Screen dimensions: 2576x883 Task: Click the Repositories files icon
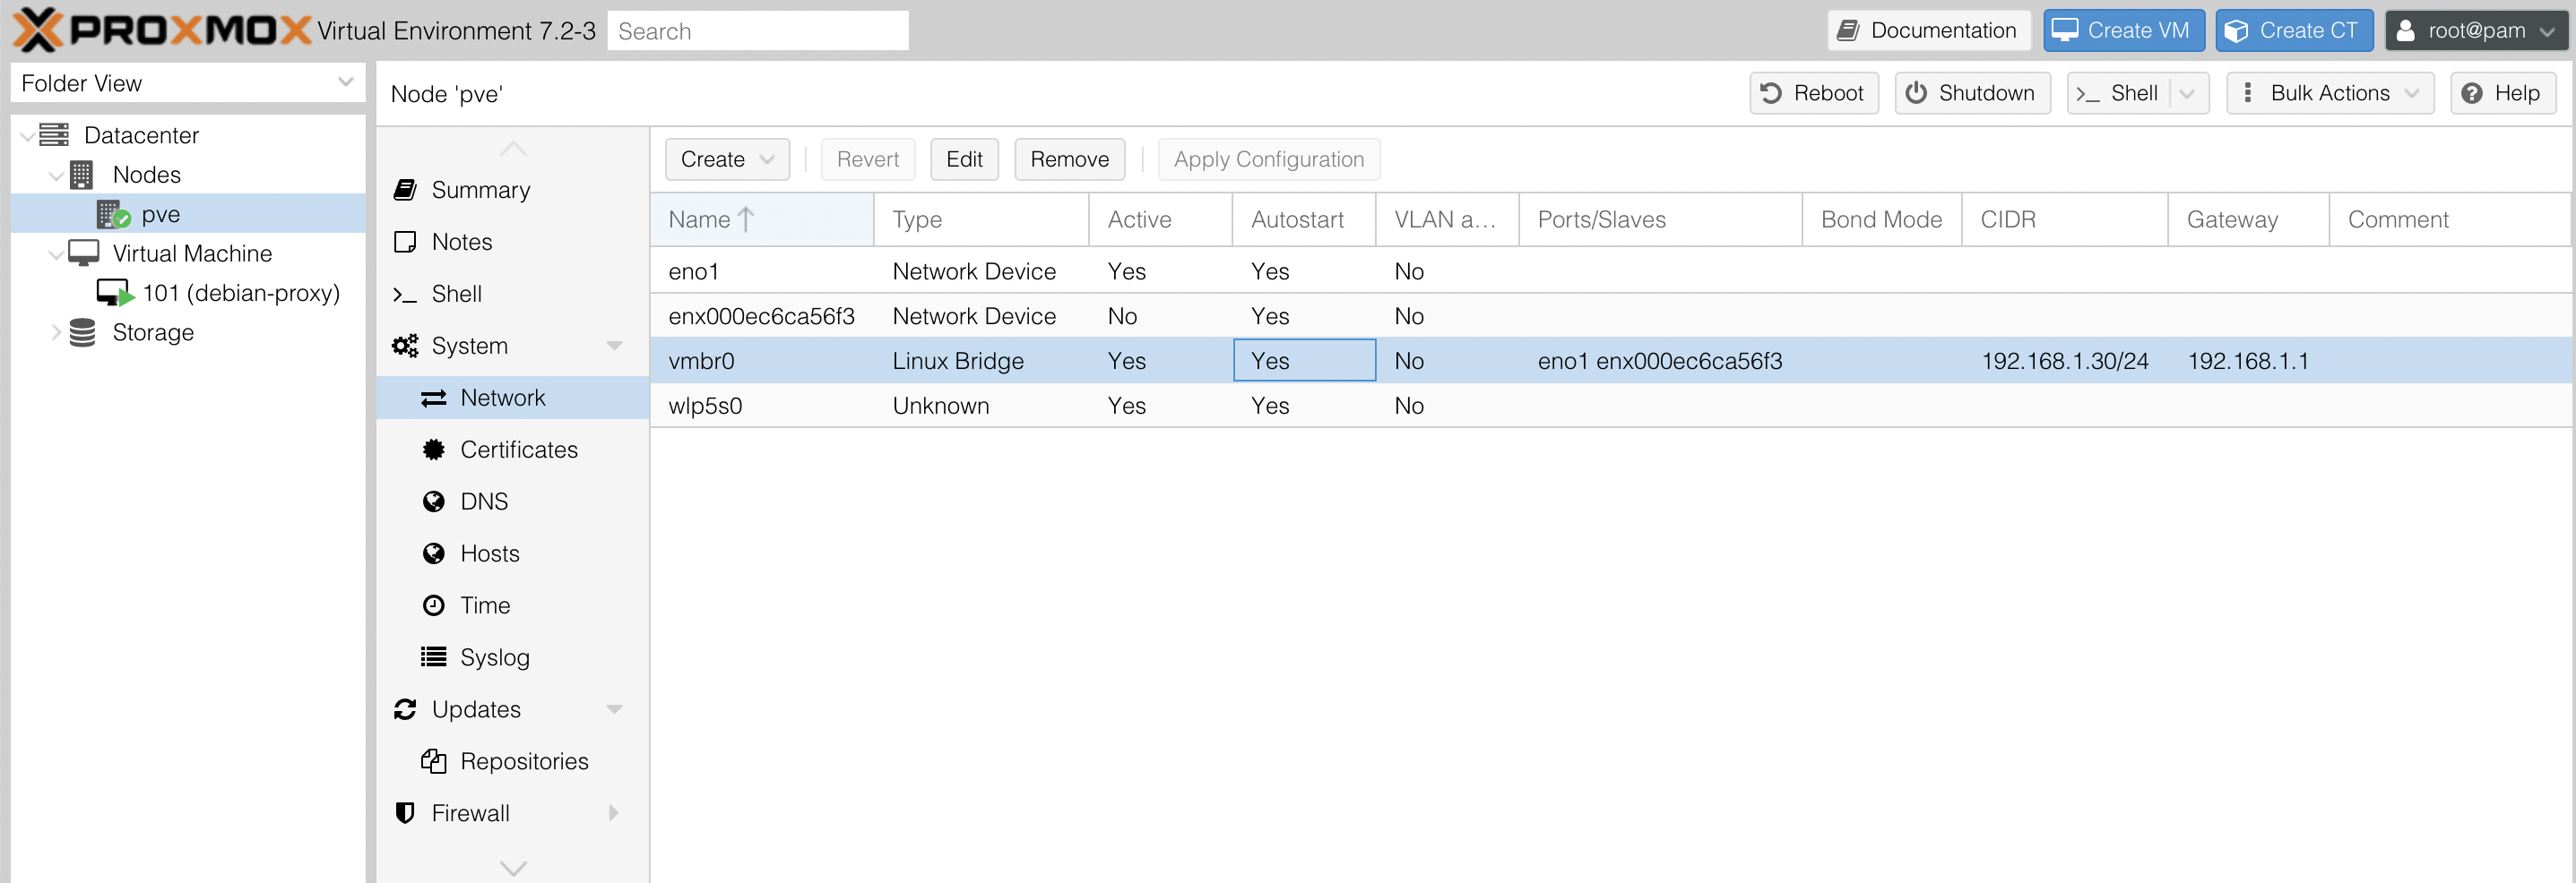(433, 761)
